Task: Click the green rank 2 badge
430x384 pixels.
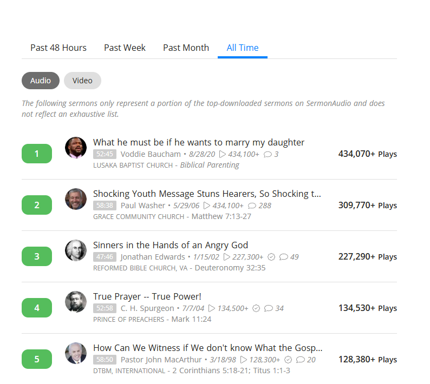Action: (x=37, y=205)
